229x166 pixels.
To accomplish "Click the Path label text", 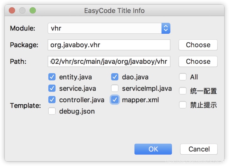I will [18, 61].
